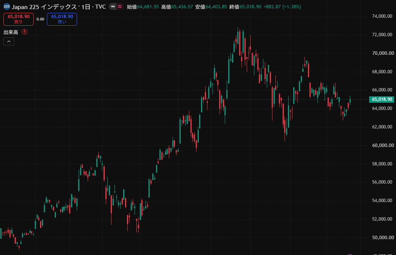The image size is (396, 255).
Task: Click the 64,000.00 price axis label
Action: [382, 108]
